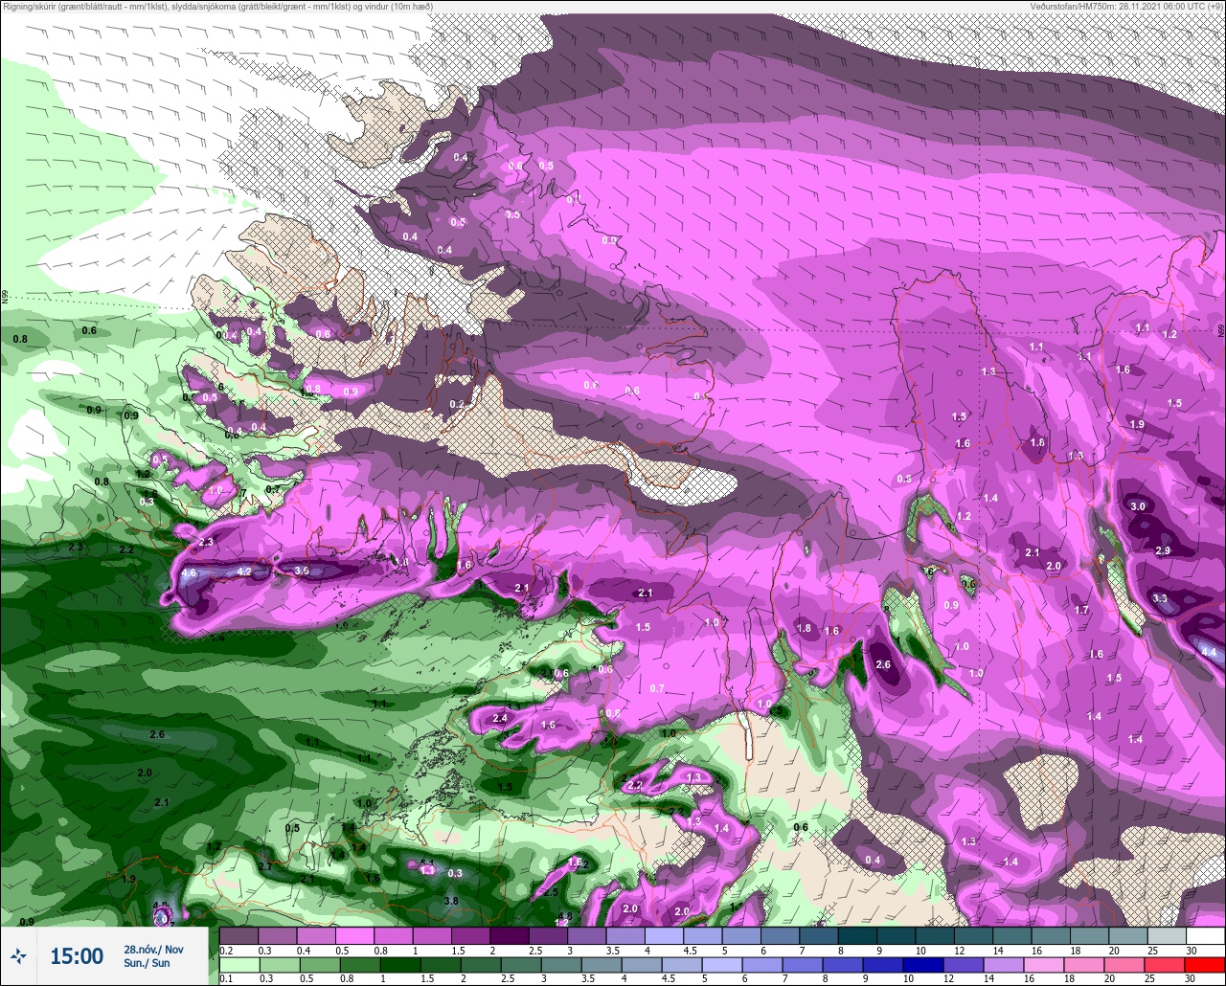Pick the snow legend swatch between 0.2 and 0.3
1226x986 pixels.
point(238,935)
